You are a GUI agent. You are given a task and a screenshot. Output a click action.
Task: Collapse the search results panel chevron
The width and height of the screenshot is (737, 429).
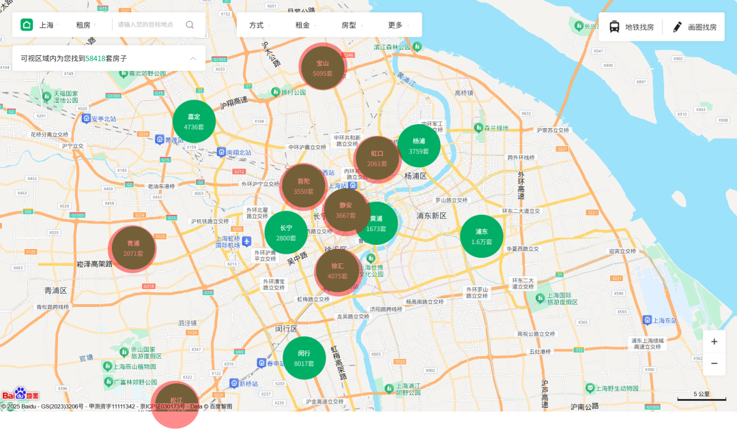point(193,59)
